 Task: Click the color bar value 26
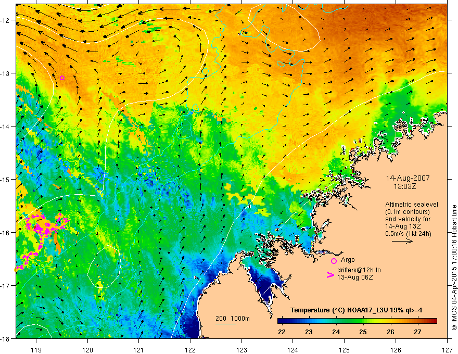pos(390,332)
